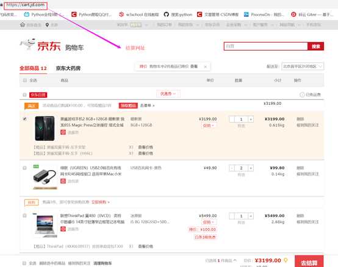Viewport: 338px width, 267px height.
Task: Move the gaming phone to my favorites
Action: coord(307,125)
